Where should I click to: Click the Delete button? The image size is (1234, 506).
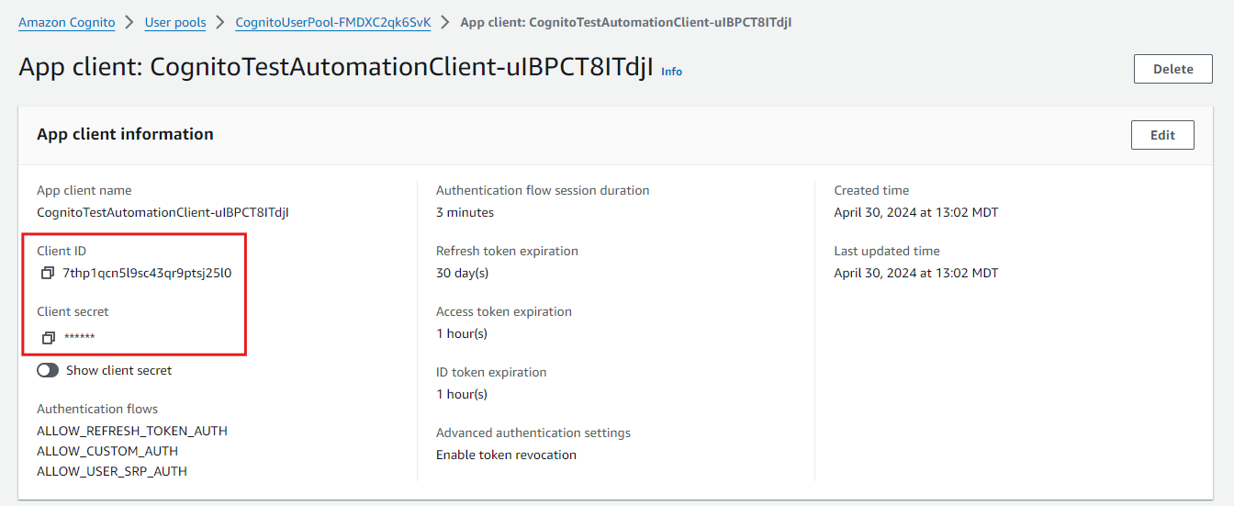tap(1173, 69)
